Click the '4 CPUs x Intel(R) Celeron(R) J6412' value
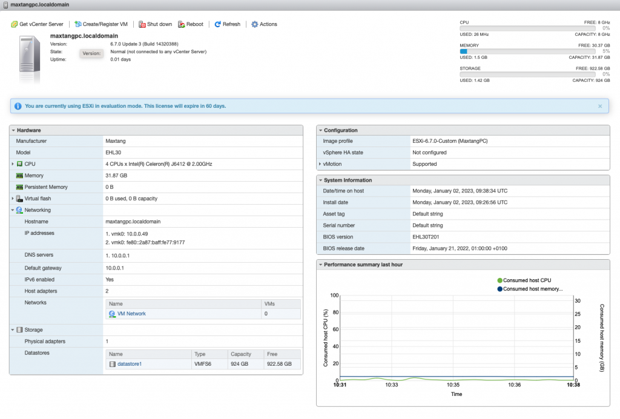Image resolution: width=620 pixels, height=419 pixels. 159,164
